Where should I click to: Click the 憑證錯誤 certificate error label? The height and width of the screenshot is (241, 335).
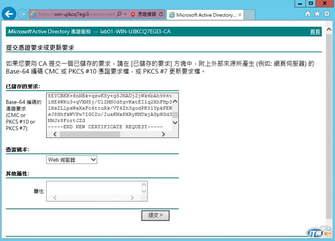(147, 14)
